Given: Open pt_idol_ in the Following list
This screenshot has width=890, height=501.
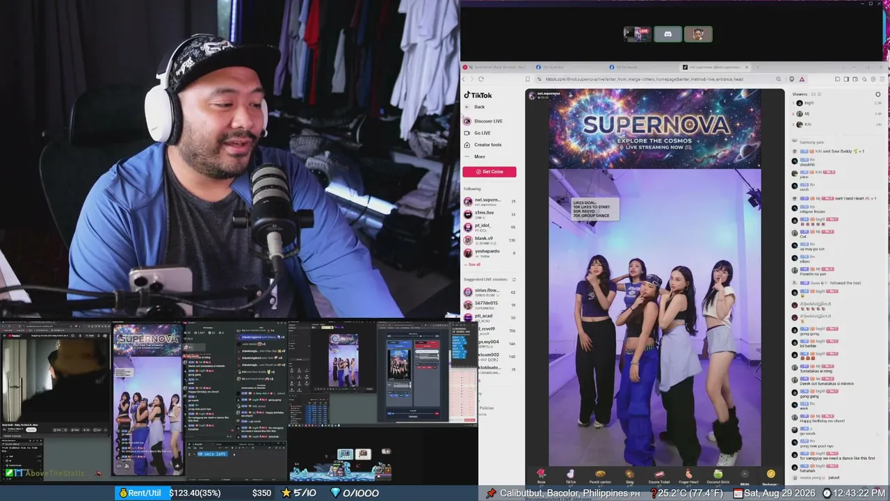Looking at the screenshot, I should (489, 227).
